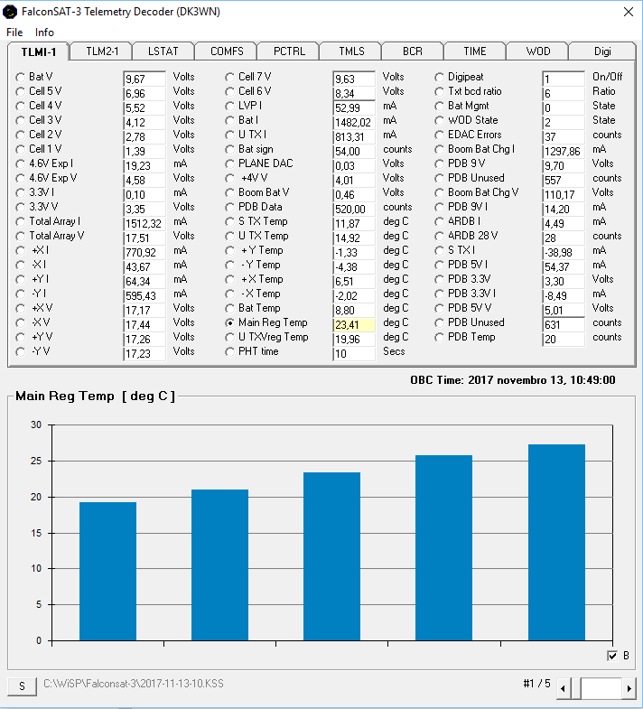643x709 pixels.
Task: Click the Bat V value field 9,67
Action: point(144,79)
